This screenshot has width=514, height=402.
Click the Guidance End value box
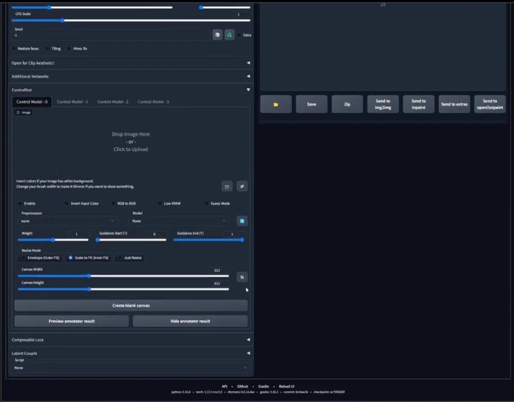click(233, 234)
